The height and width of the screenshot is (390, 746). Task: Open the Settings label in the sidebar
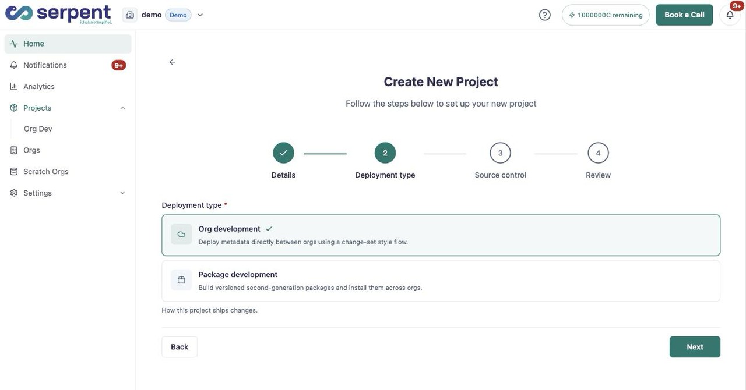(x=37, y=193)
